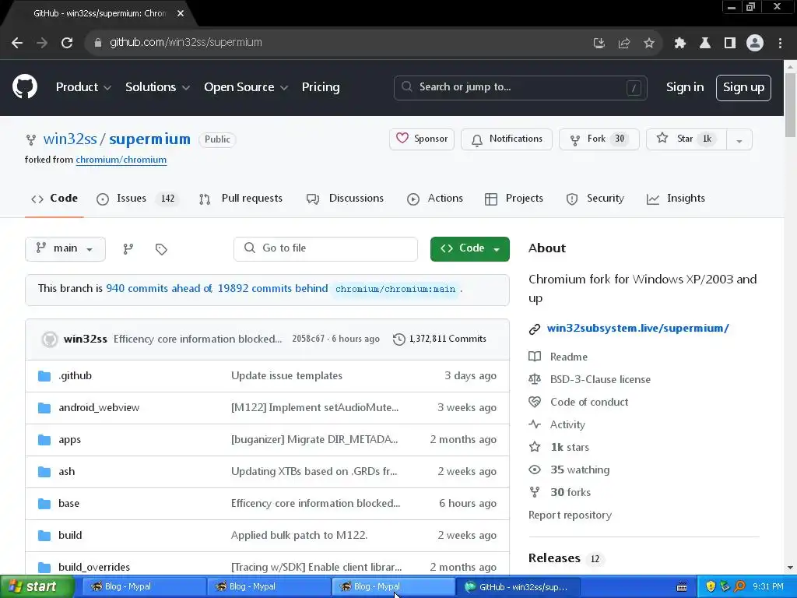The height and width of the screenshot is (598, 797).
Task: Click the on-screen keyboard tray icon
Action: click(682, 587)
